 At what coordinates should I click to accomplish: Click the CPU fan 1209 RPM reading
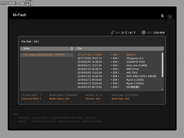click(x=159, y=33)
